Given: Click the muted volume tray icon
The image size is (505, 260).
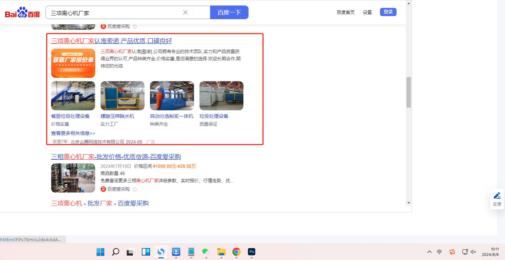Looking at the screenshot, I should [473, 252].
